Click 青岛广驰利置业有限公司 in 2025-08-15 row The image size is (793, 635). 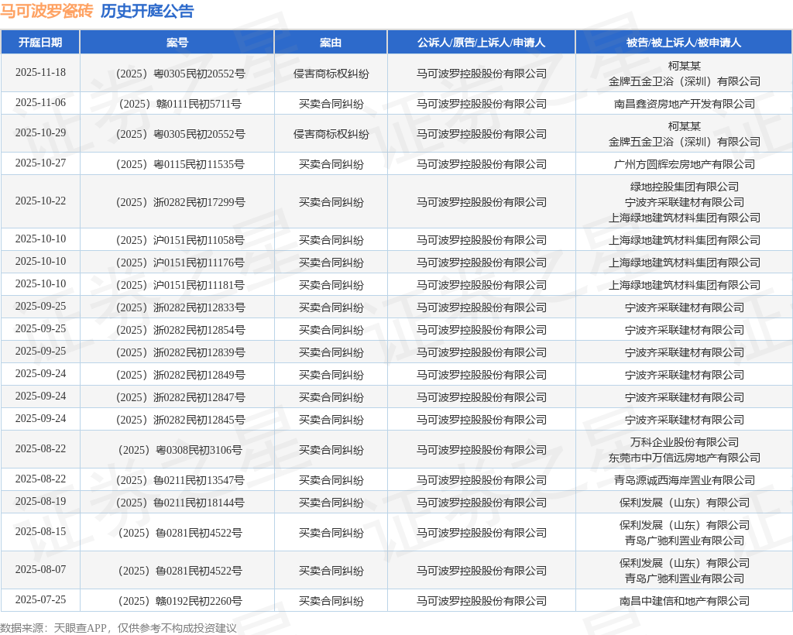(685, 541)
